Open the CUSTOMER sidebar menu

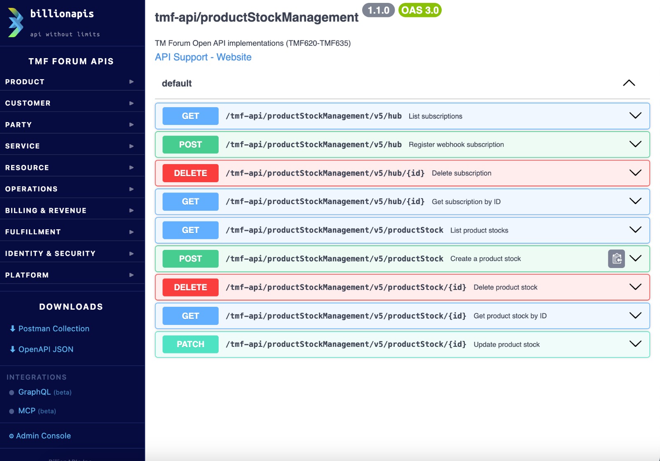click(72, 103)
